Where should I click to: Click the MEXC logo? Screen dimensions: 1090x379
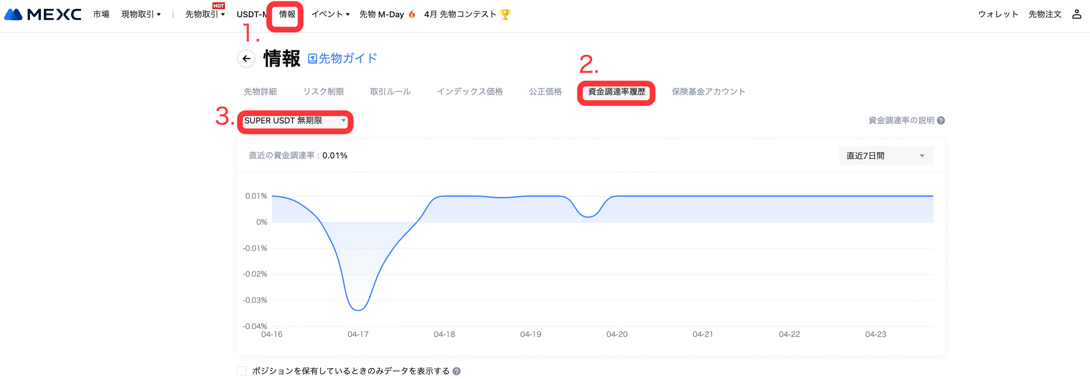click(x=43, y=15)
